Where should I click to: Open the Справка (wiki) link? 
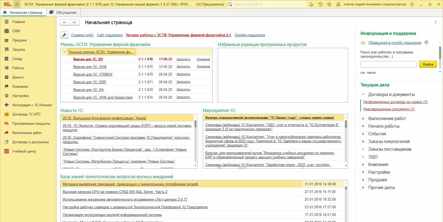click(x=82, y=35)
